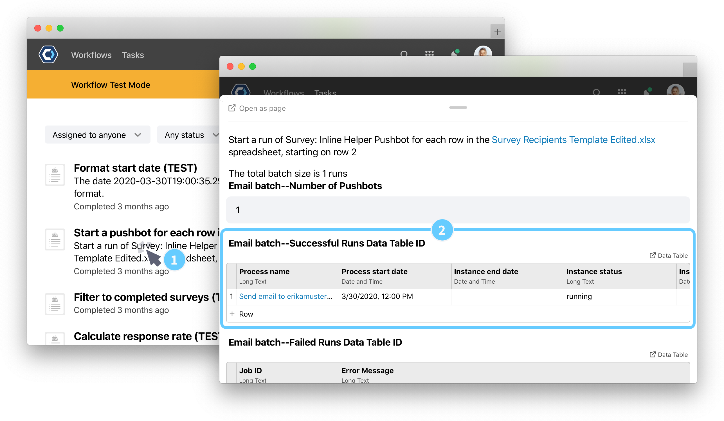Click 'Open as page' link
The image size is (724, 421).
262,108
